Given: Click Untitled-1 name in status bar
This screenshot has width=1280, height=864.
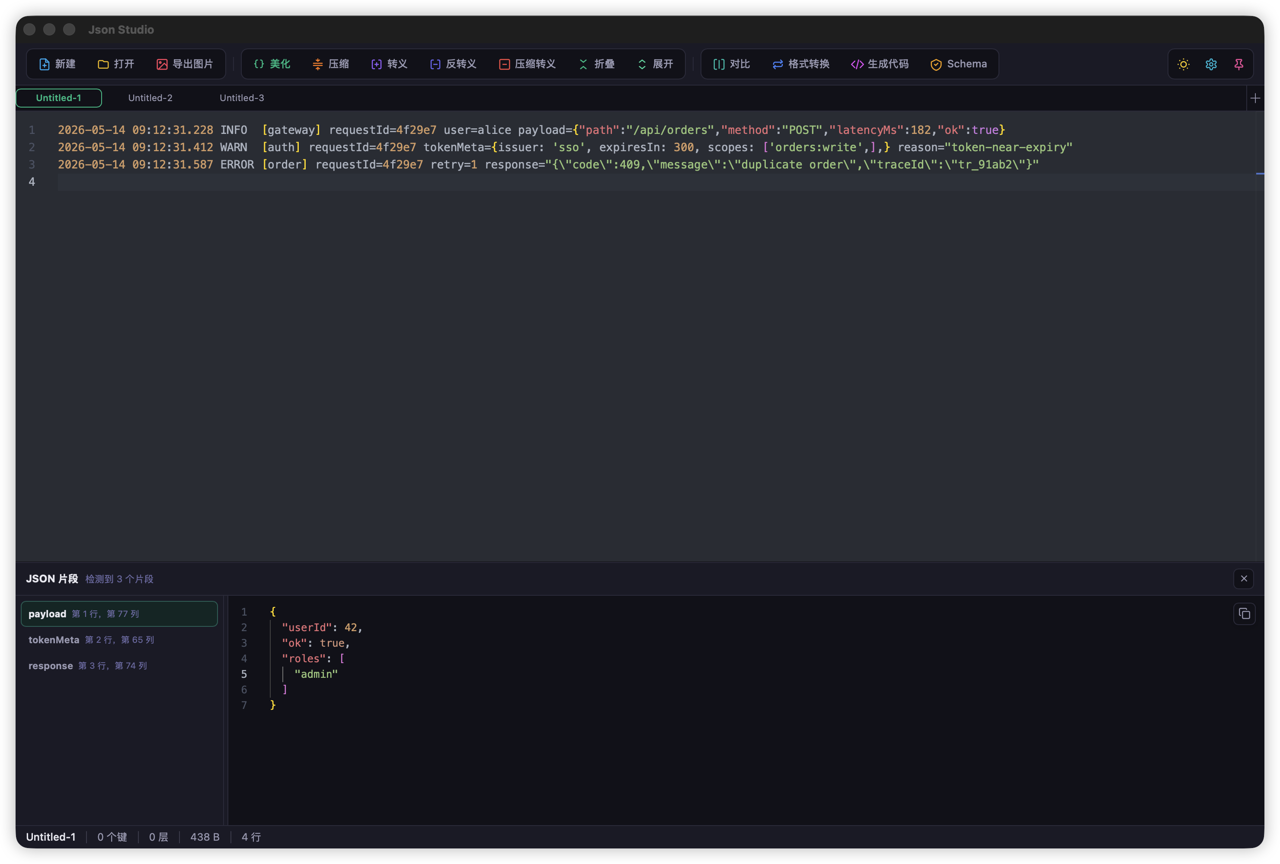Looking at the screenshot, I should (51, 836).
